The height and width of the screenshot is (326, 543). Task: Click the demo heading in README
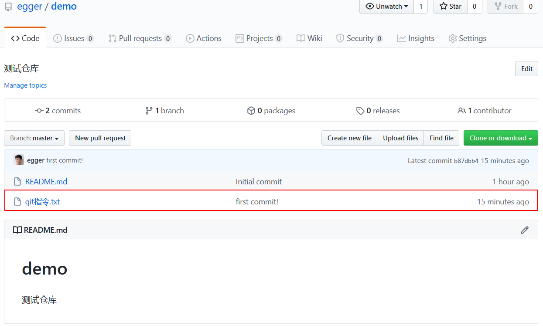(44, 268)
